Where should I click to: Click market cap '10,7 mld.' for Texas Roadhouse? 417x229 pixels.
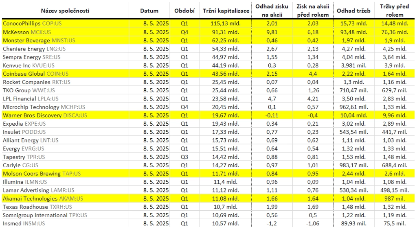click(x=226, y=207)
